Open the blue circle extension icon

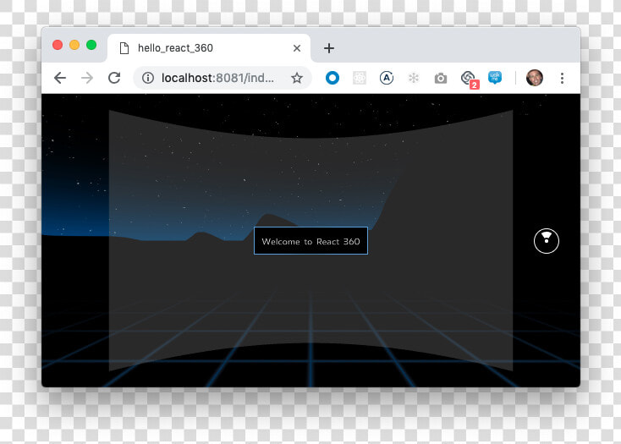(332, 78)
